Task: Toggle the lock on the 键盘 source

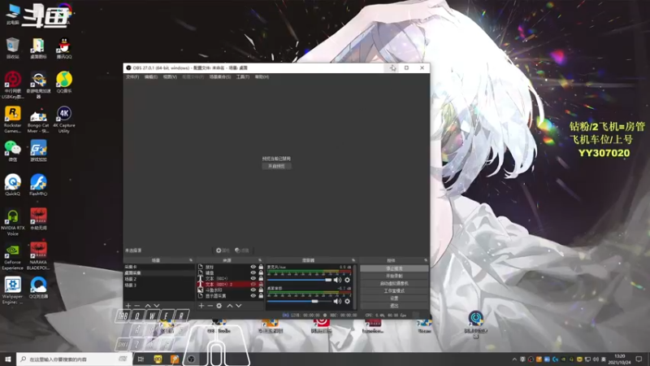Action: click(261, 272)
